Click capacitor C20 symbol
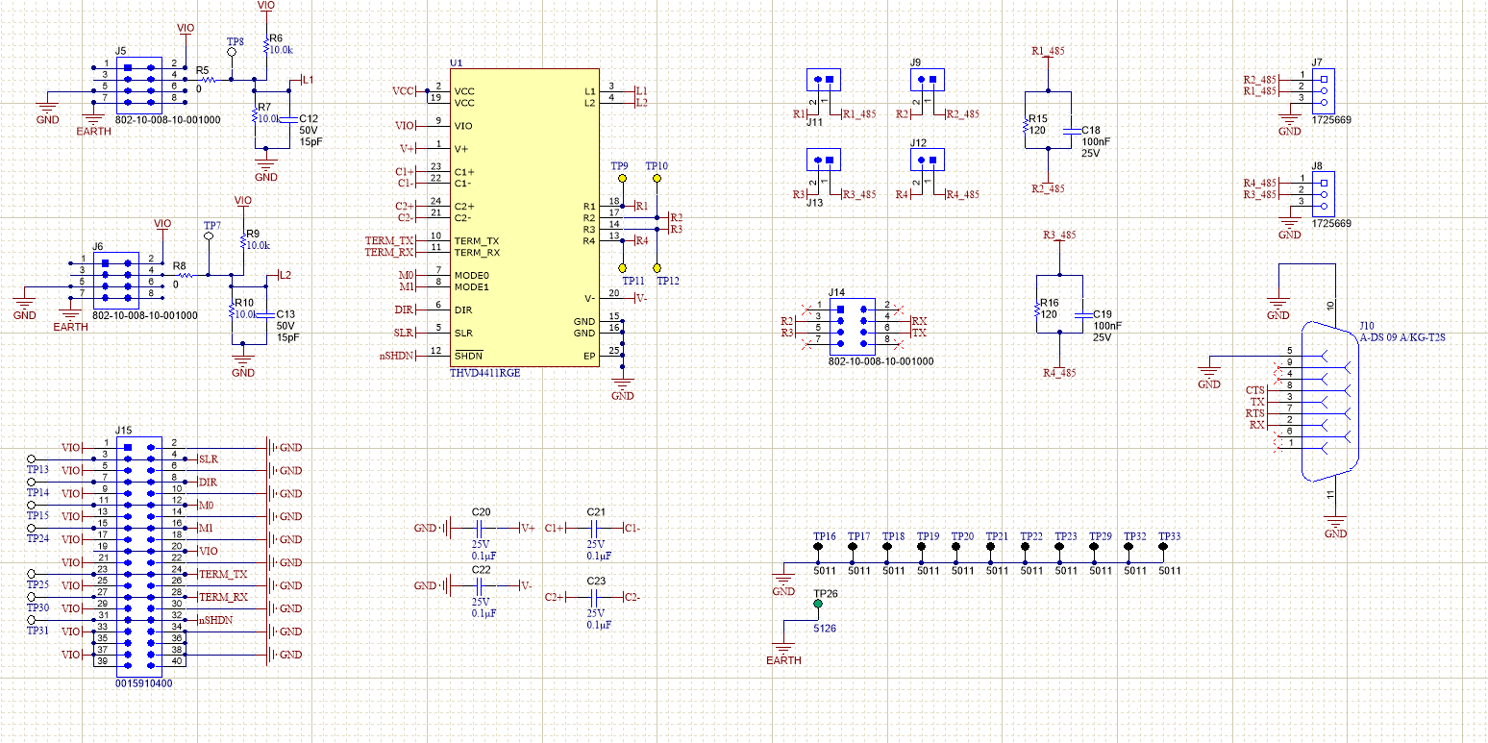 point(483,529)
